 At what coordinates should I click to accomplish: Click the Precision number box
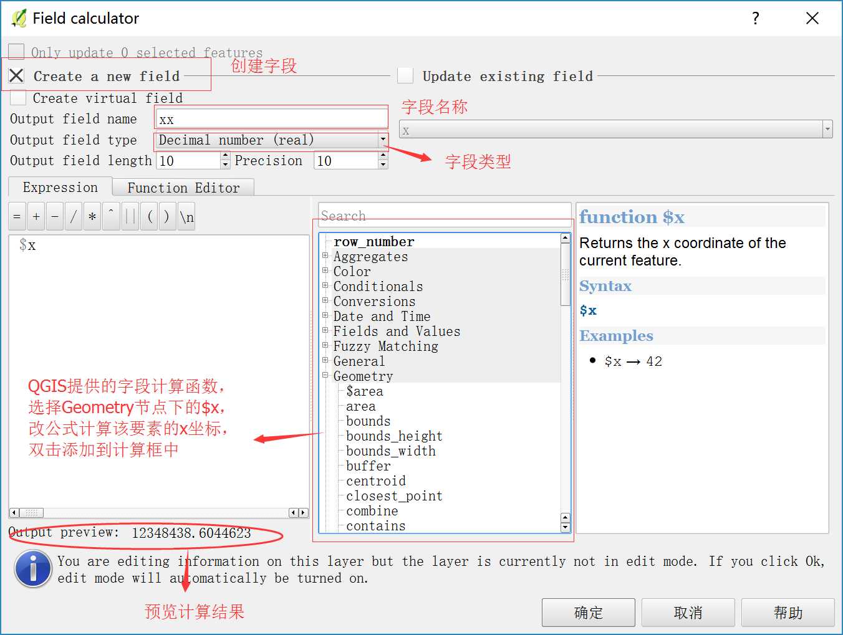(x=346, y=161)
